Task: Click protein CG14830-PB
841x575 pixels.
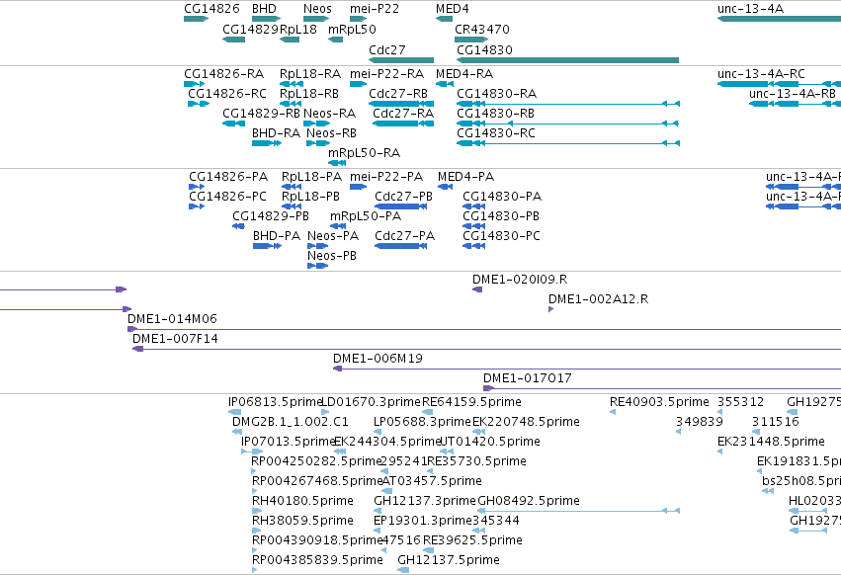Action: point(473,226)
